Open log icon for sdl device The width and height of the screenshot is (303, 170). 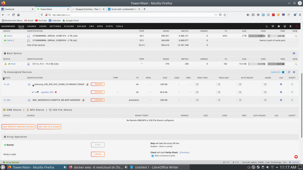pyautogui.click(x=281, y=84)
